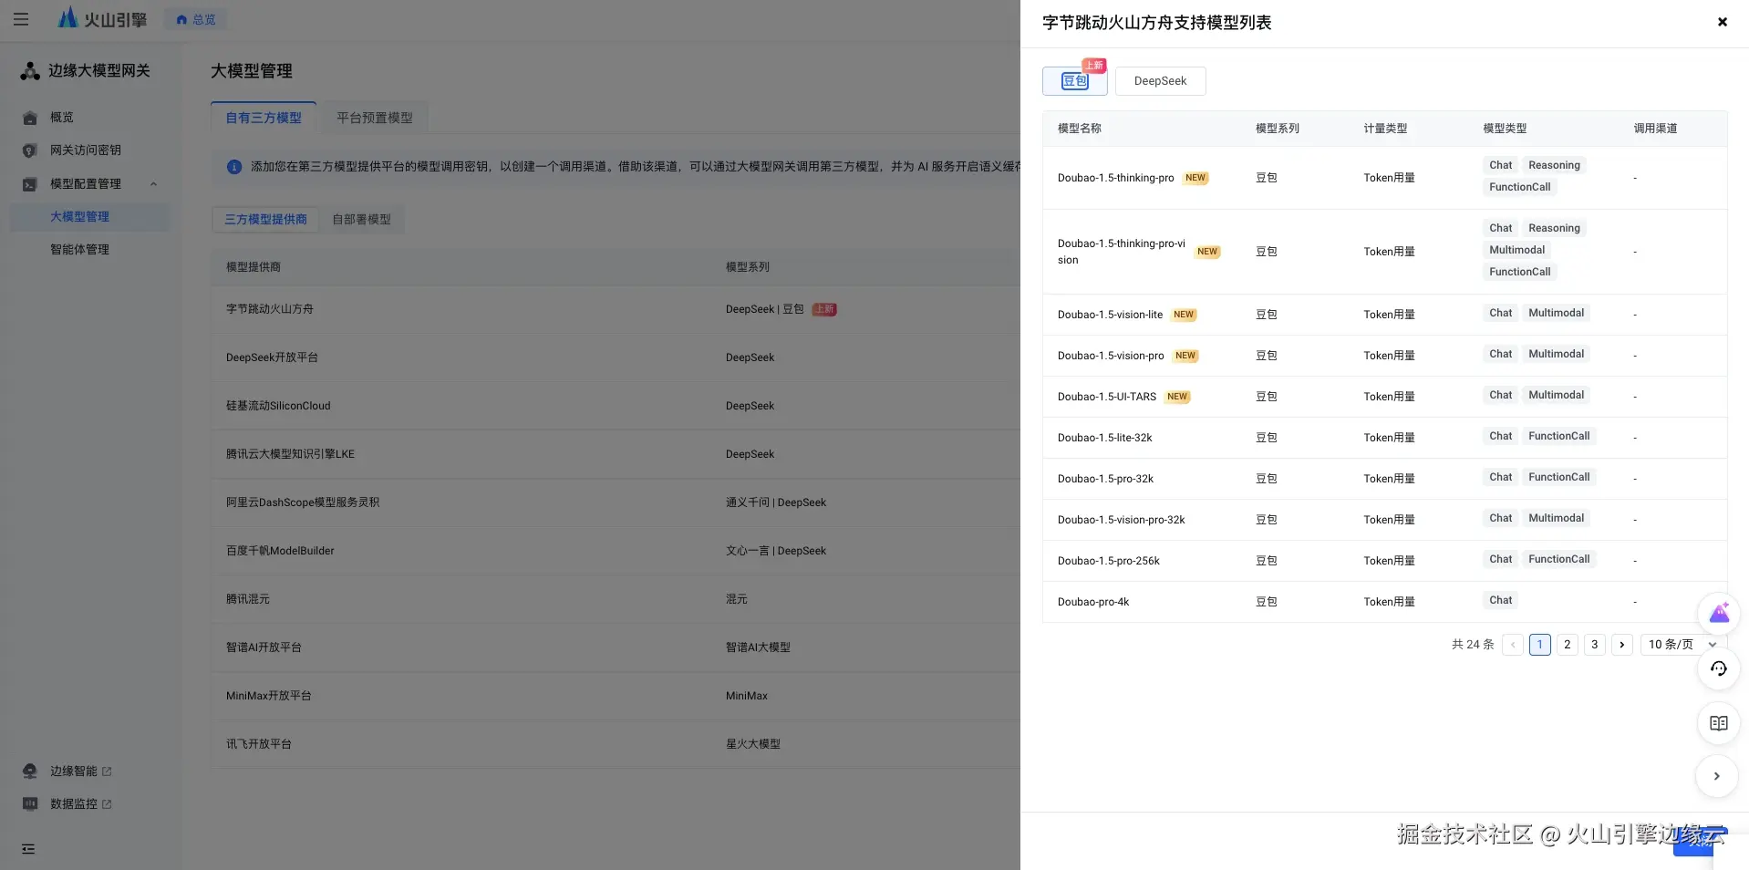Click the Multimodal tag of Doubao-1.5-vision-lite
The image size is (1749, 870).
(1556, 313)
